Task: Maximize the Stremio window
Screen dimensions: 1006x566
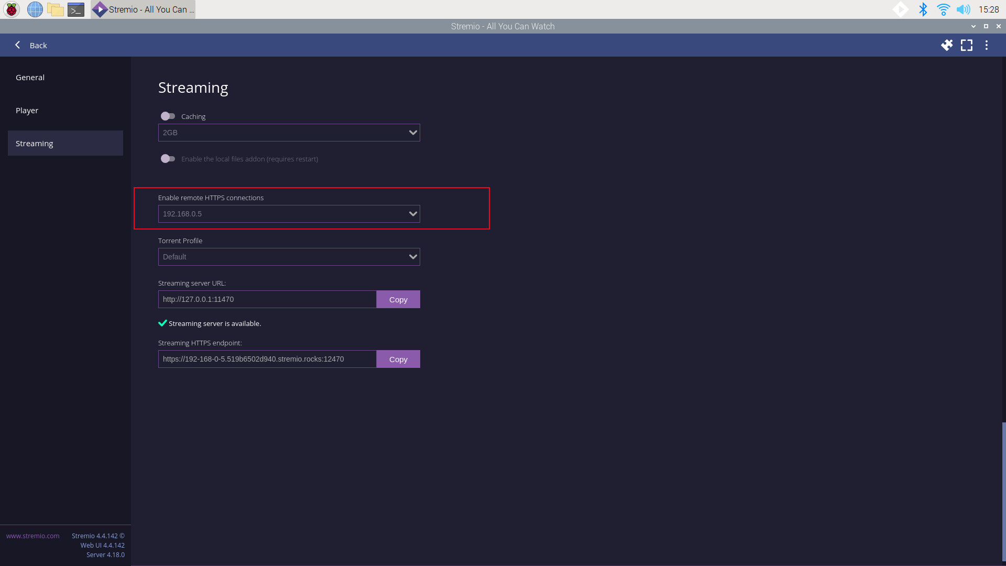Action: (986, 26)
